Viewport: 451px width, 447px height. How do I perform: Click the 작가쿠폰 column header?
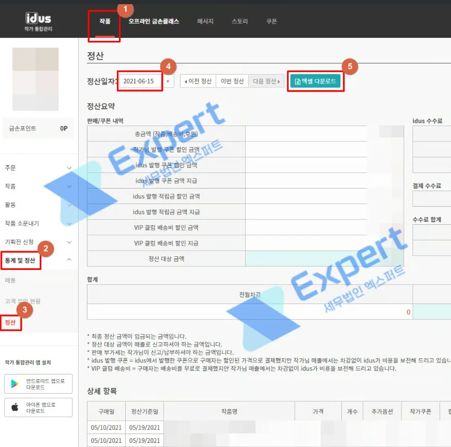420,412
